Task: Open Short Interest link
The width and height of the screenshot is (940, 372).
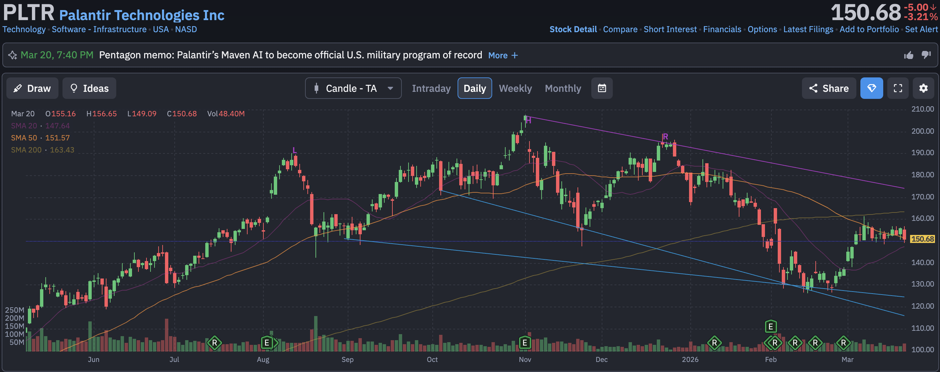Action: (x=670, y=29)
